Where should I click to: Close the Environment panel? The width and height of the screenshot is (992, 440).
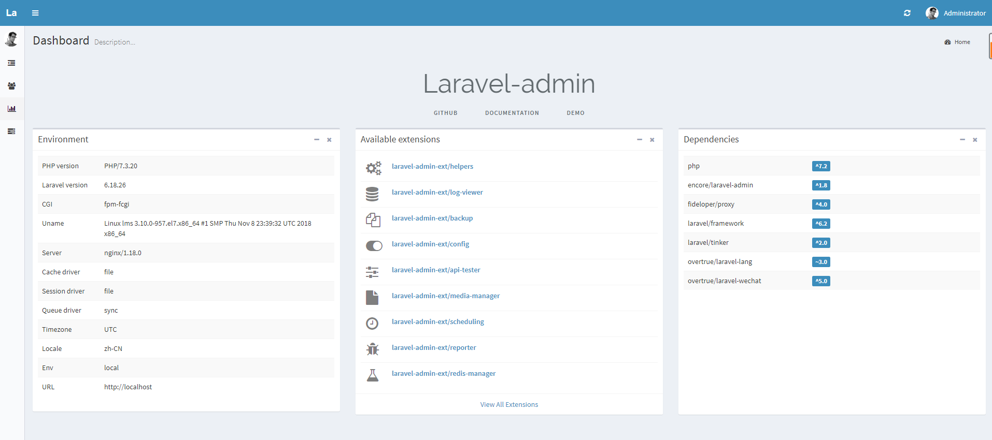pyautogui.click(x=329, y=140)
